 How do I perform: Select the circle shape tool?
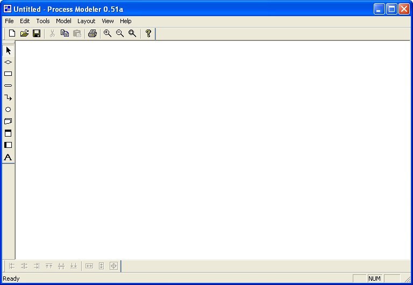point(8,110)
